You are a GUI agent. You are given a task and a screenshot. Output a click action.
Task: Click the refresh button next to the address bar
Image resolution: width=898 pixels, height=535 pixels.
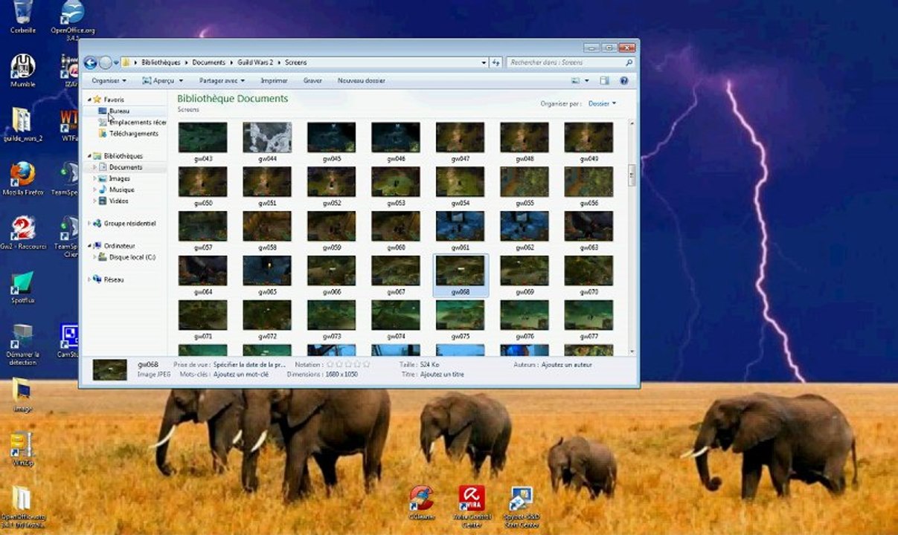pyautogui.click(x=496, y=62)
